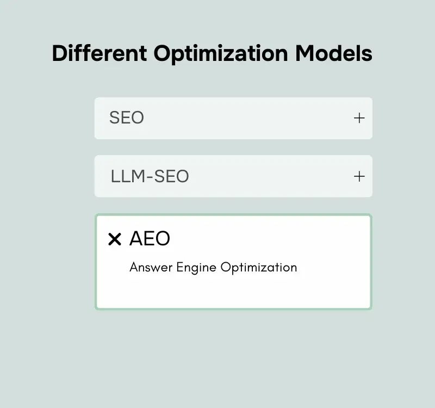Screen dimensions: 435x408
Task: Collapse AEO using the X icon
Action: click(x=114, y=239)
